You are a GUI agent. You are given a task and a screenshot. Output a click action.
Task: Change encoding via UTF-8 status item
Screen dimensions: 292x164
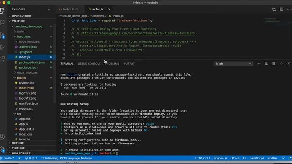(x=235, y=158)
